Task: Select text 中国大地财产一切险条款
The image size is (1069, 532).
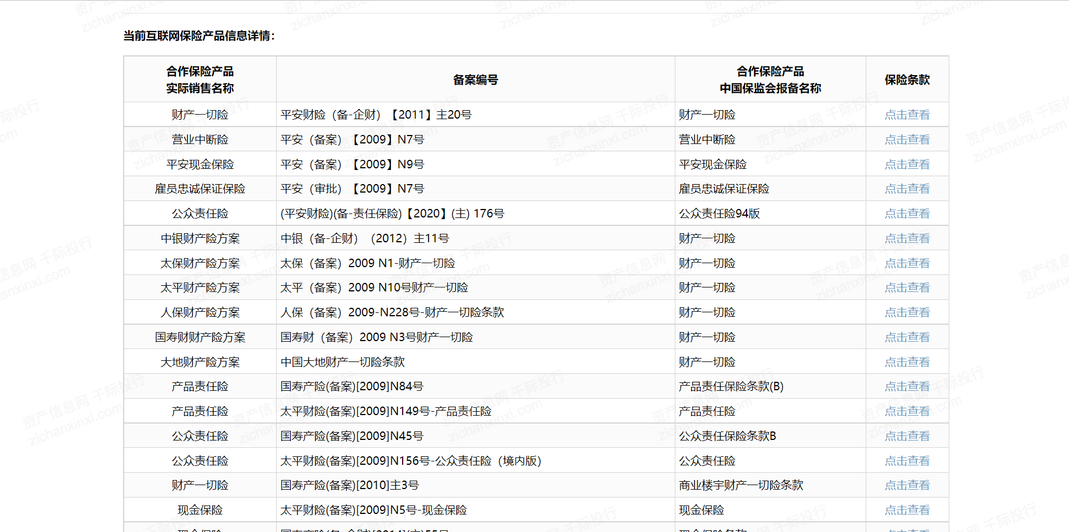Action: (343, 362)
